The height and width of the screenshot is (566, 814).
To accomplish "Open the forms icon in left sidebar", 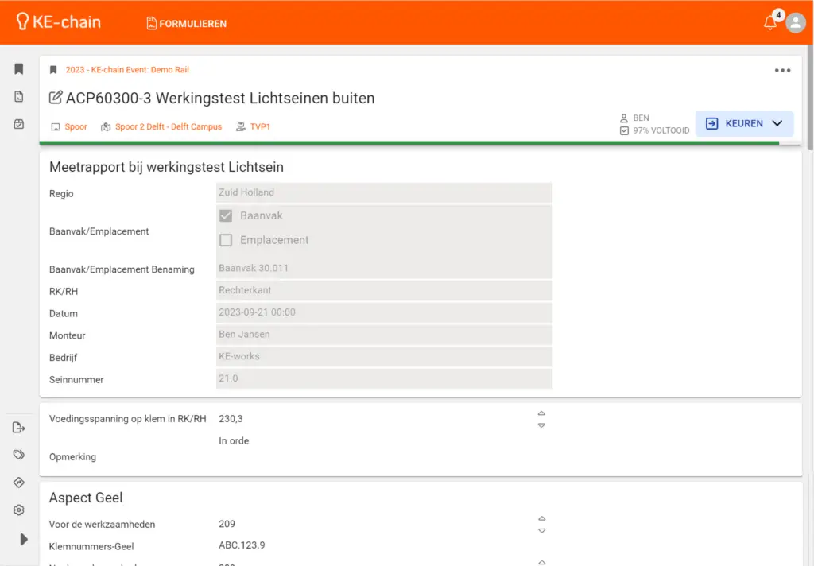I will pyautogui.click(x=19, y=97).
